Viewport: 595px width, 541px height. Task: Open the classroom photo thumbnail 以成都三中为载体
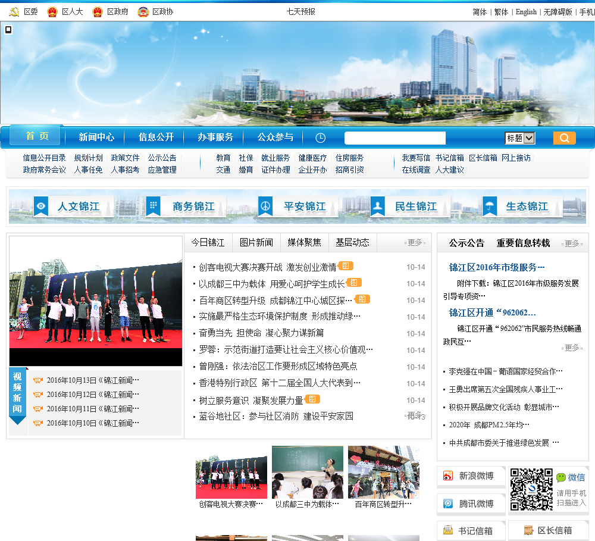point(307,472)
